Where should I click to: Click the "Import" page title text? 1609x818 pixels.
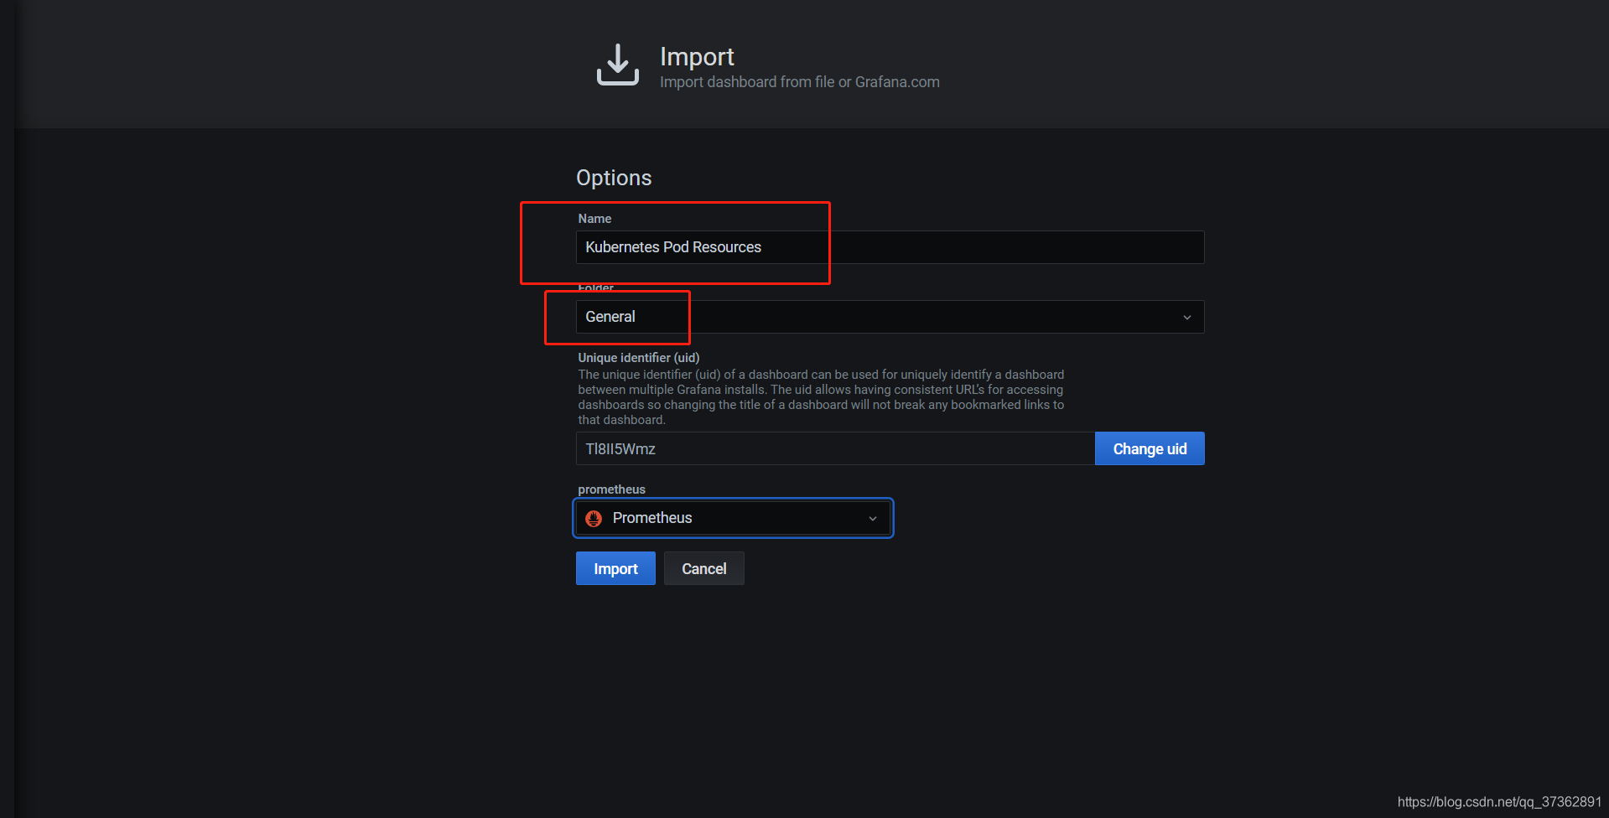click(697, 56)
